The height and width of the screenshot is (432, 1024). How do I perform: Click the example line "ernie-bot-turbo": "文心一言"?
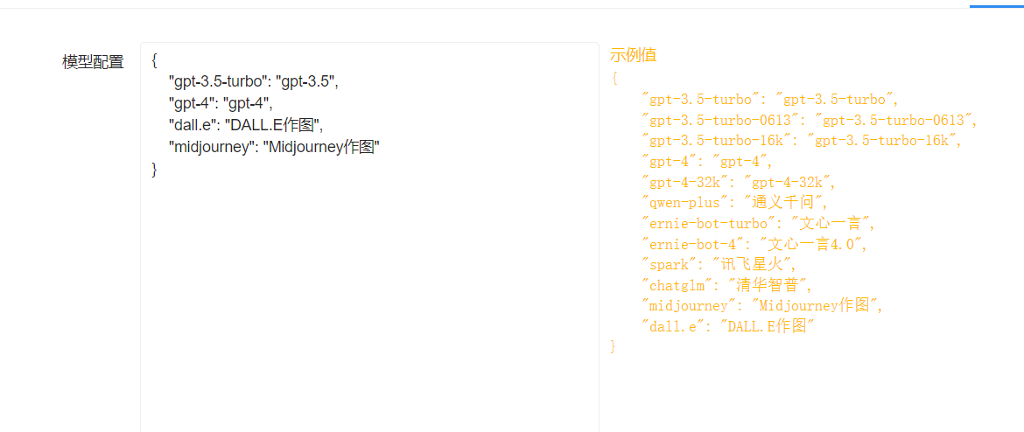point(759,222)
